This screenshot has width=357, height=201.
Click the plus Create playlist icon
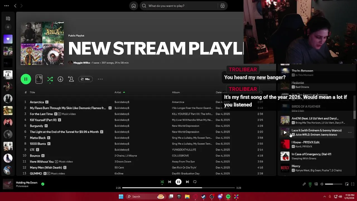click(x=8, y=27)
